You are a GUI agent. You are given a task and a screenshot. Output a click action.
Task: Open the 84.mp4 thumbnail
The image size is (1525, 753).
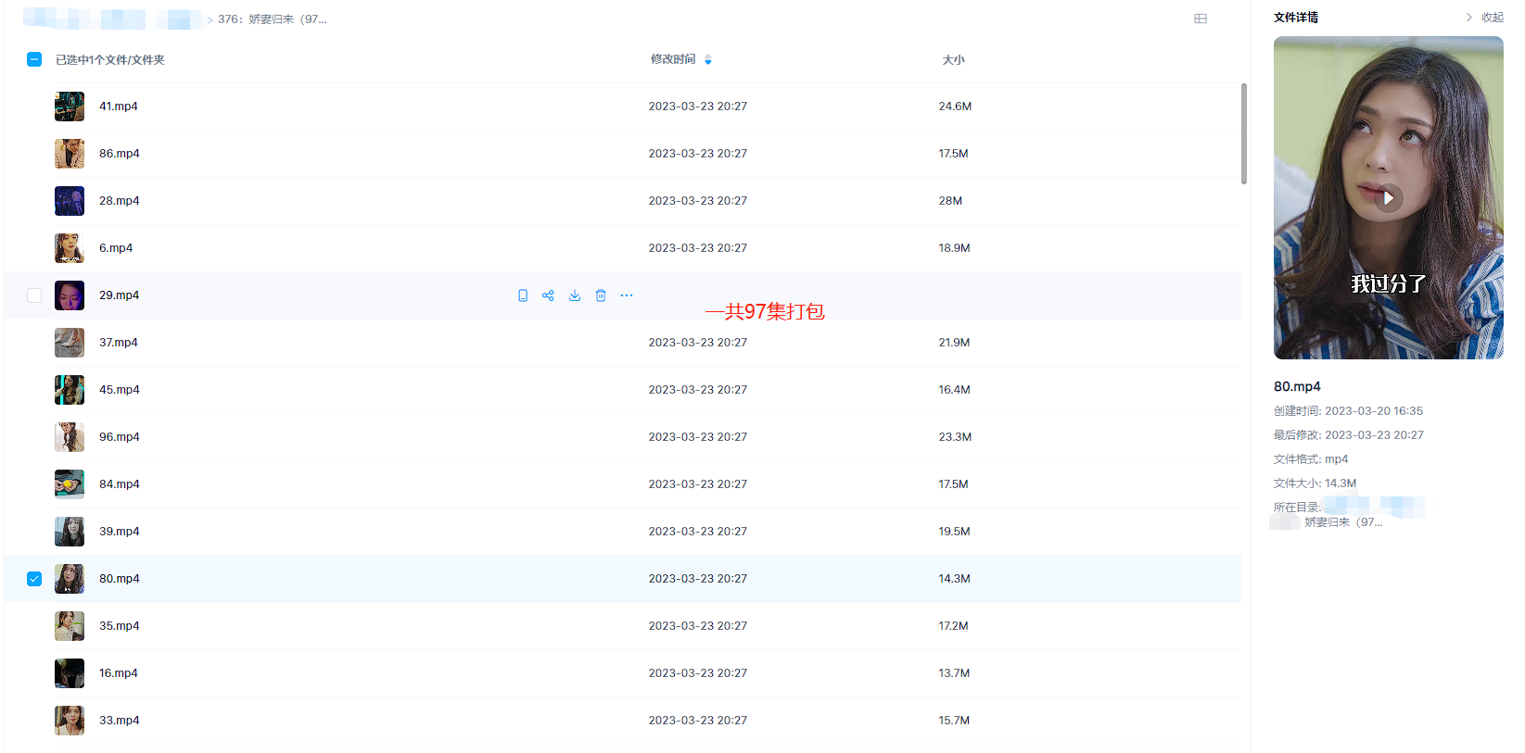tap(70, 484)
